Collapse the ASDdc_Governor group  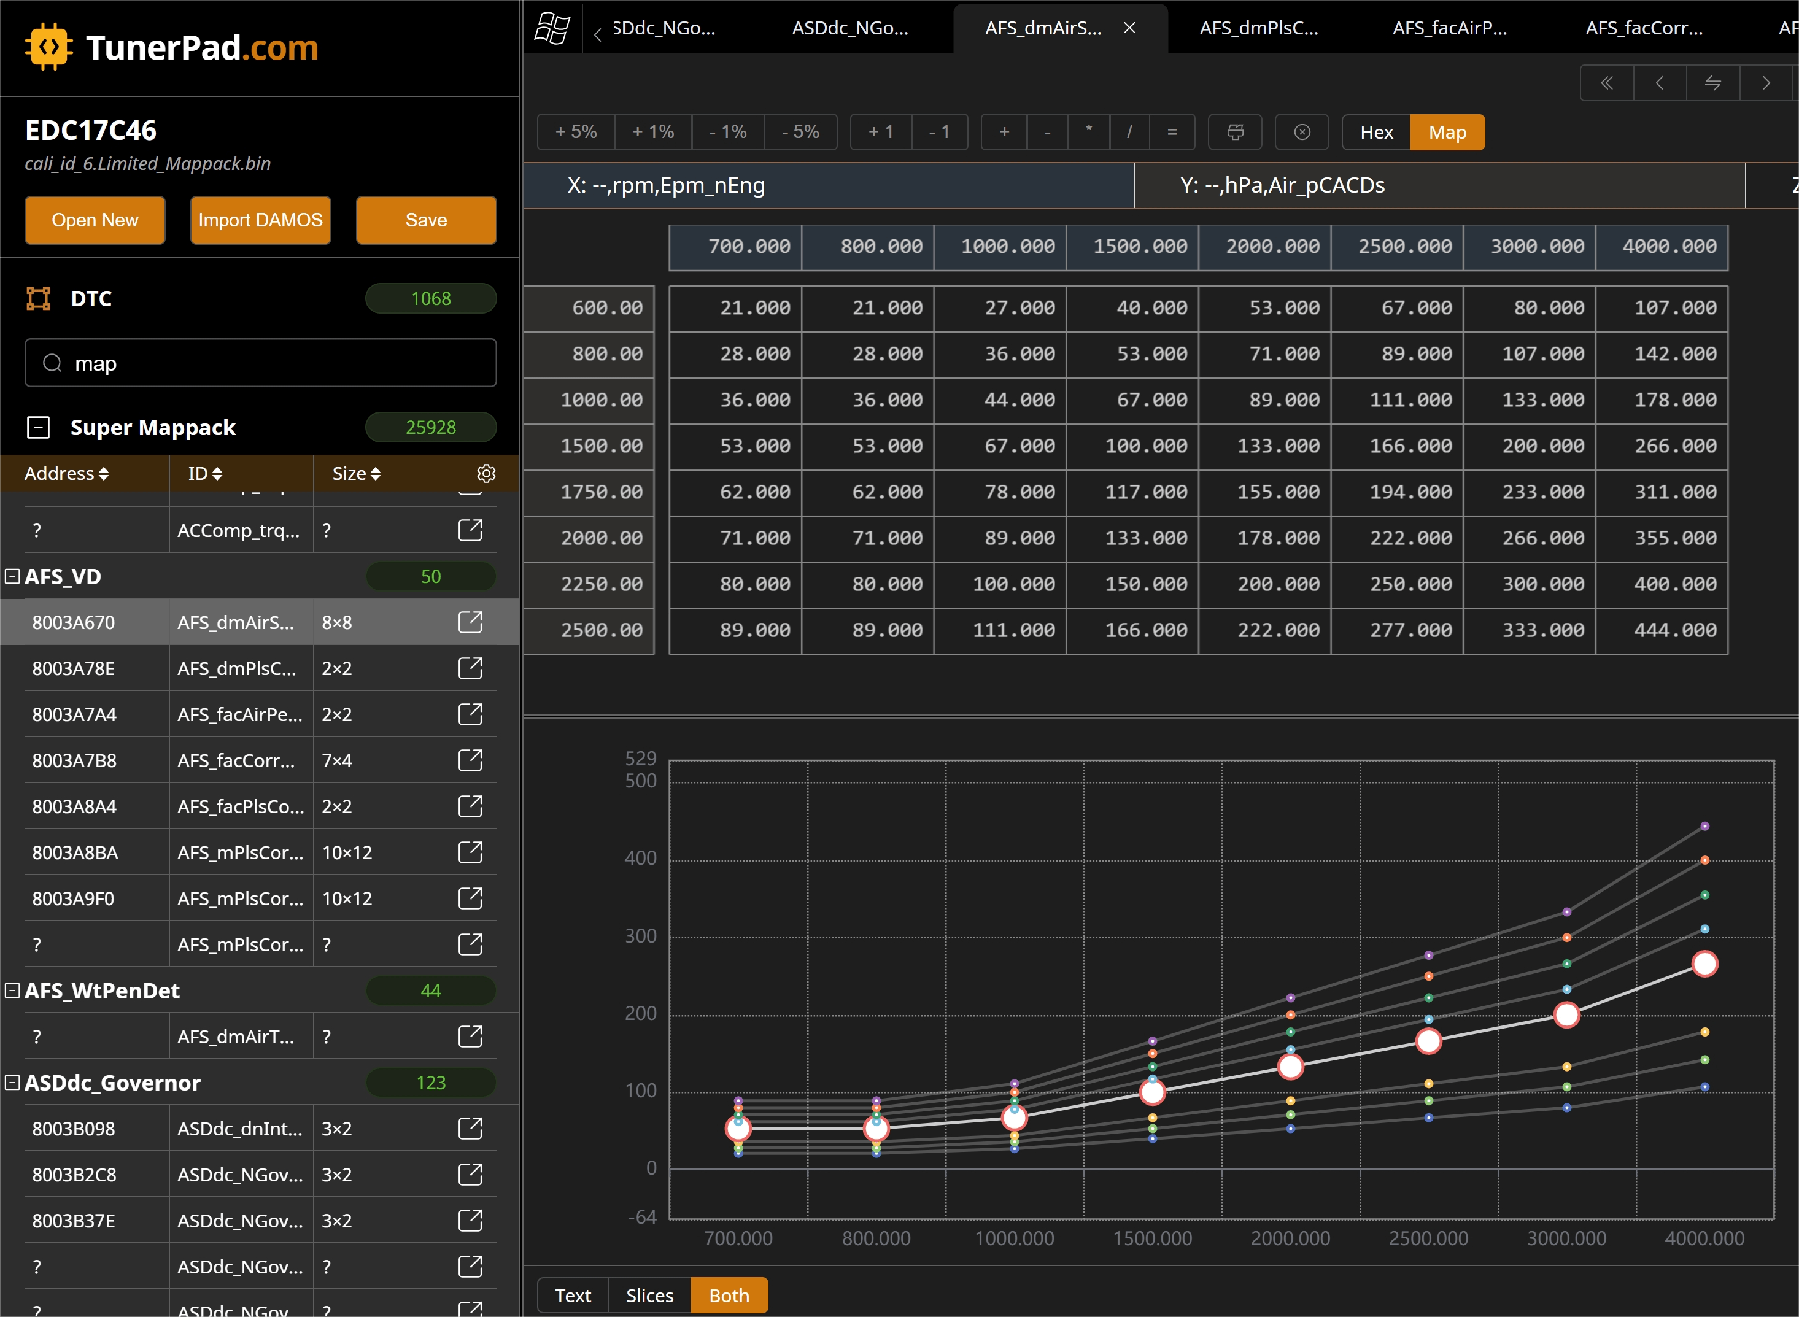pos(12,1082)
